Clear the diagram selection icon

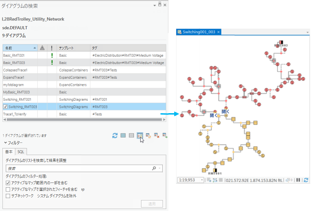(x=131, y=136)
